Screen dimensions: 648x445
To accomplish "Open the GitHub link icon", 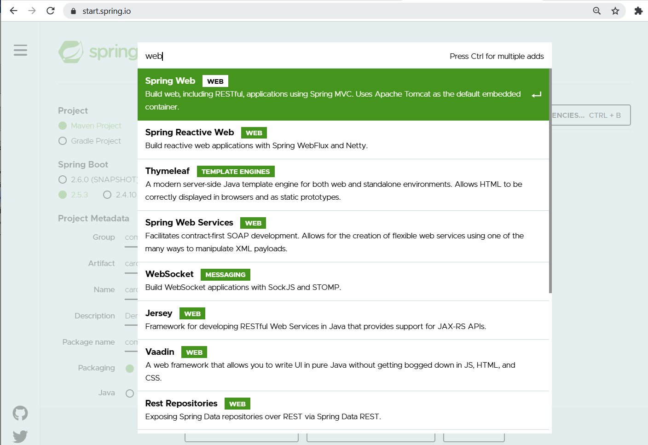I will (x=20, y=413).
